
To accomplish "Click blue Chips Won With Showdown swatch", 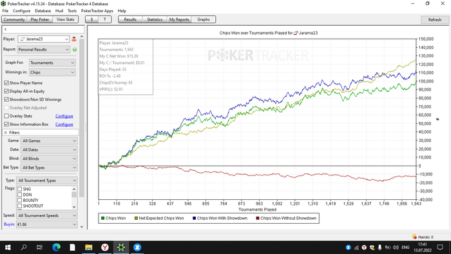I will click(x=194, y=219).
